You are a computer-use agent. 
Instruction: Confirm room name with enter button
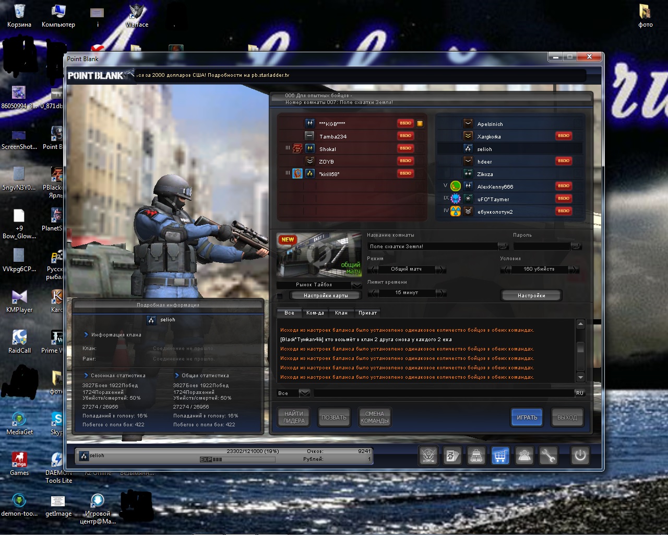tap(503, 246)
